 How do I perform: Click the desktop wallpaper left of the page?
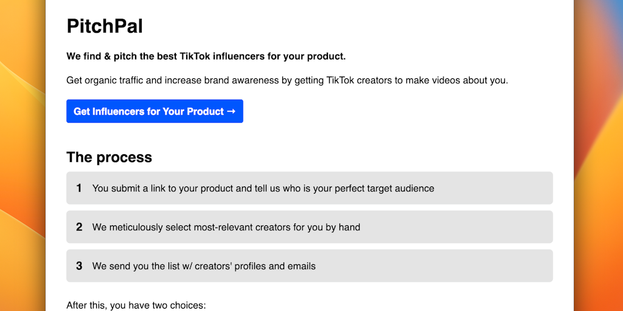tap(22, 152)
